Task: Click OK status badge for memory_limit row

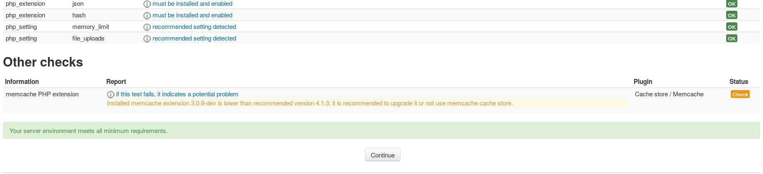Action: tap(732, 27)
